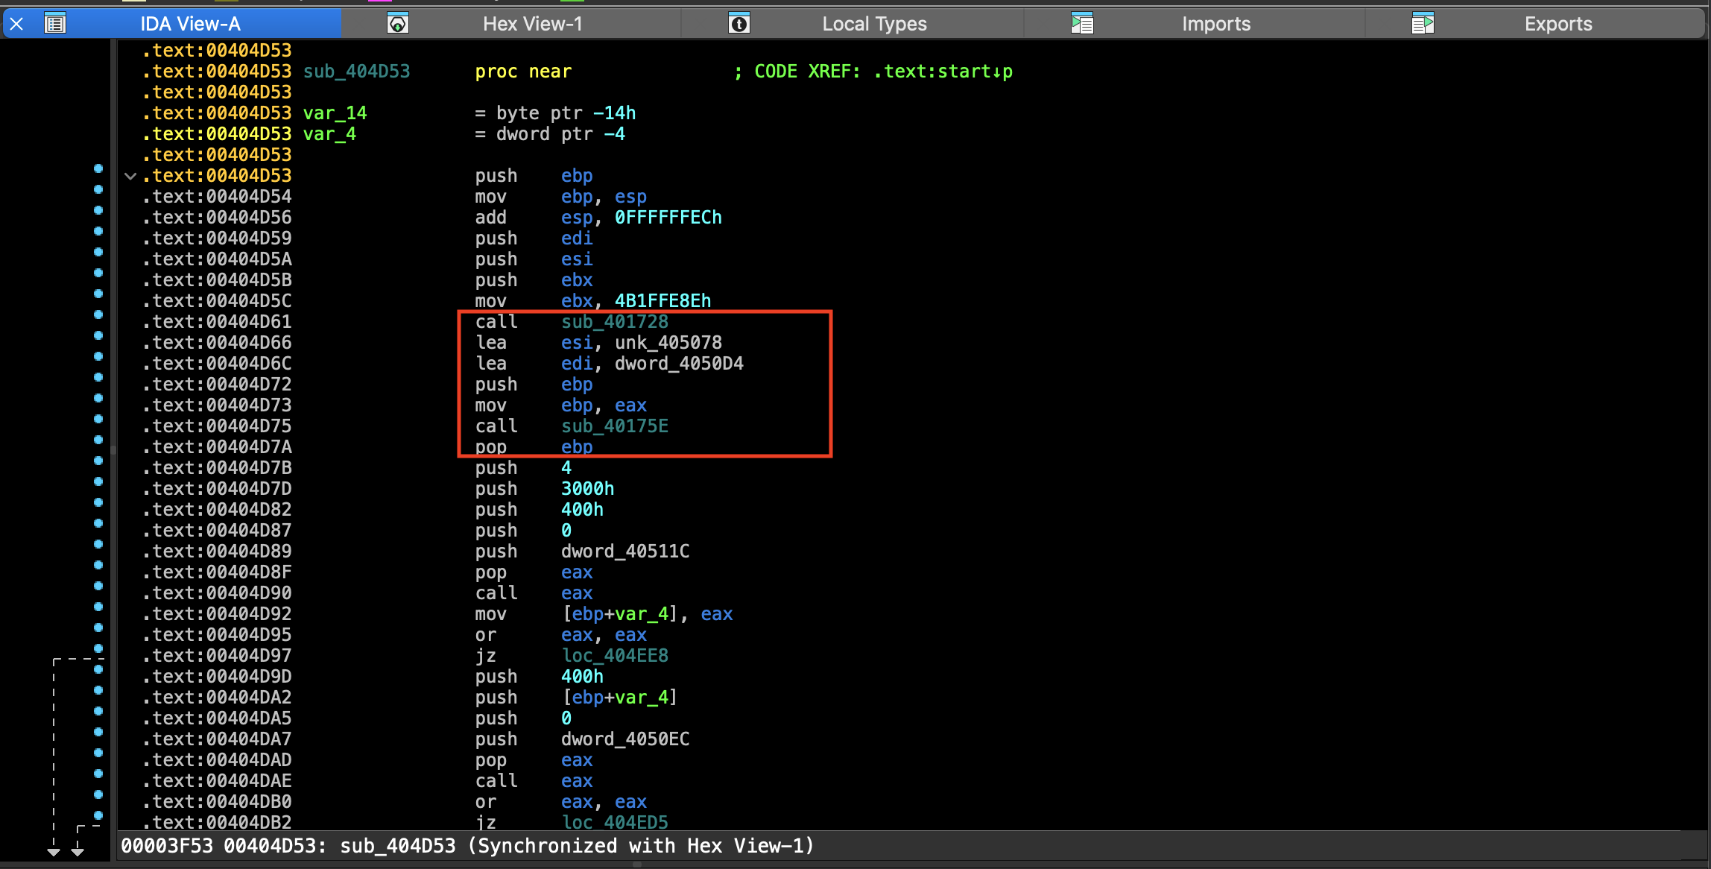
Task: Jump to loc_404ED5 label
Action: (615, 822)
